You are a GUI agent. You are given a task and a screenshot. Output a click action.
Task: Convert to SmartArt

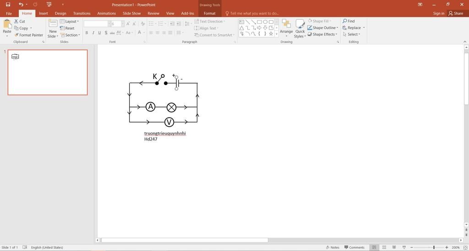pos(214,35)
